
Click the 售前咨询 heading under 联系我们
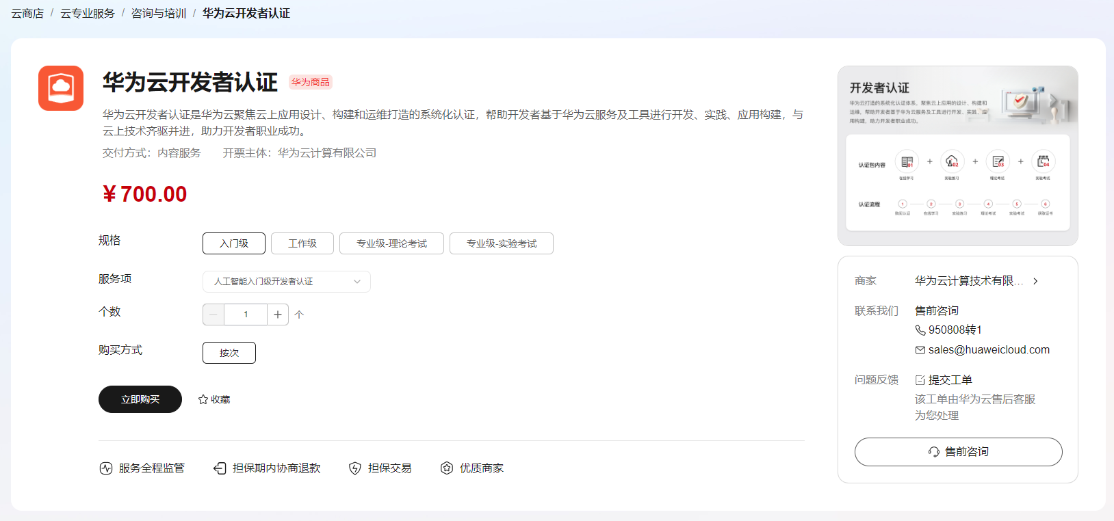(x=937, y=311)
